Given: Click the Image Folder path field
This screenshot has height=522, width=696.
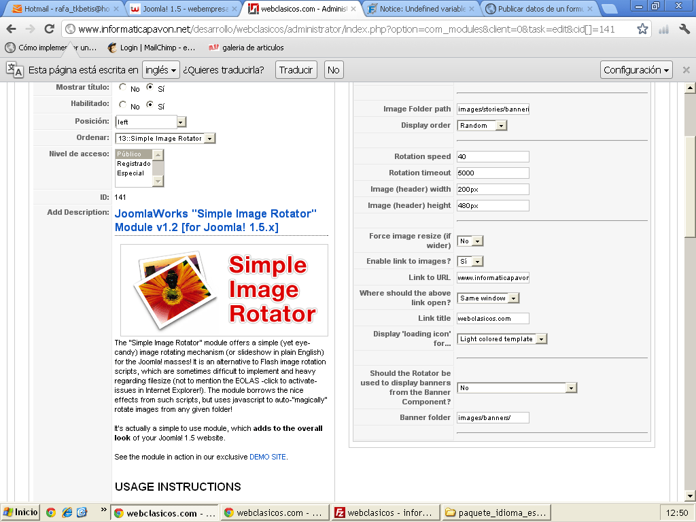Looking at the screenshot, I should 493,109.
